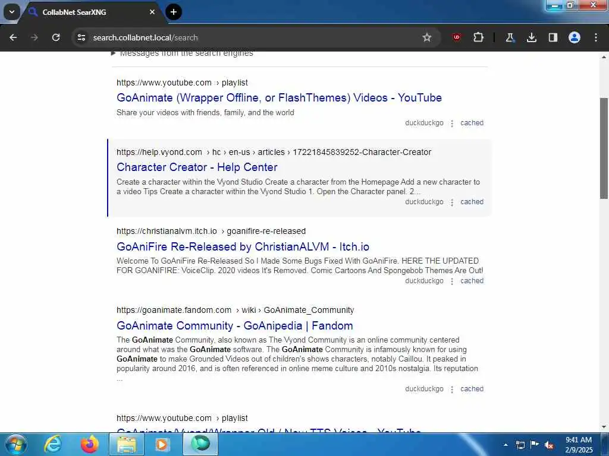The width and height of the screenshot is (609, 456).
Task: Click duckduckgo label under Character Creator result
Action: (x=424, y=202)
